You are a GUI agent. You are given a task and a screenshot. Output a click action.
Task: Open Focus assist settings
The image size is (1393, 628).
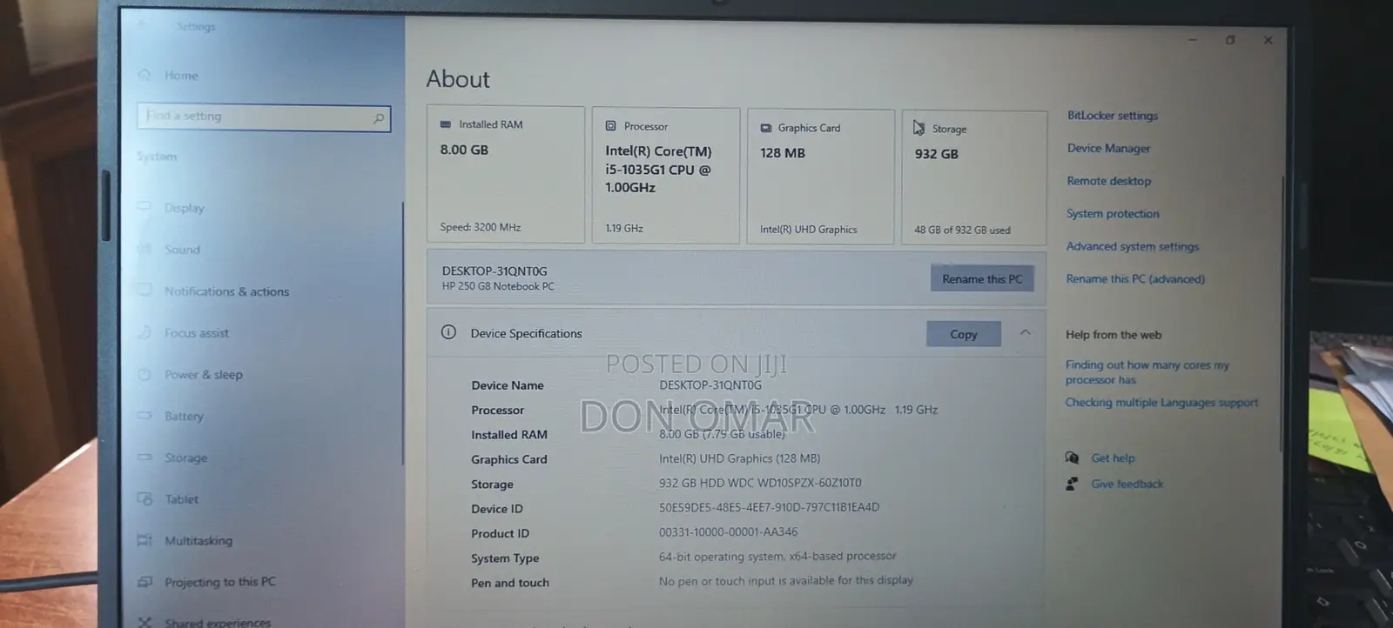point(197,333)
